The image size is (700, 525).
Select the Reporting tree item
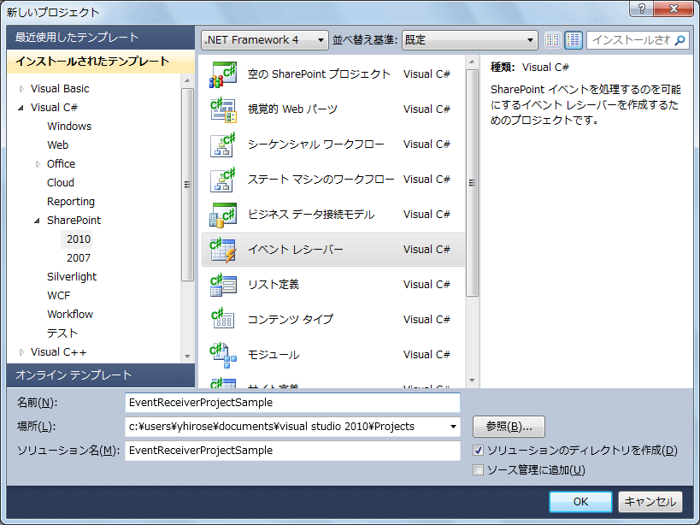(71, 202)
